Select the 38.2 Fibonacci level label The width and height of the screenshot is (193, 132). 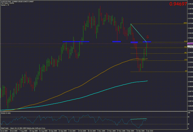(186, 53)
